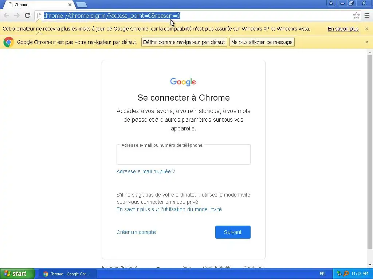Click the Chrome logo in the infobar

(9, 42)
